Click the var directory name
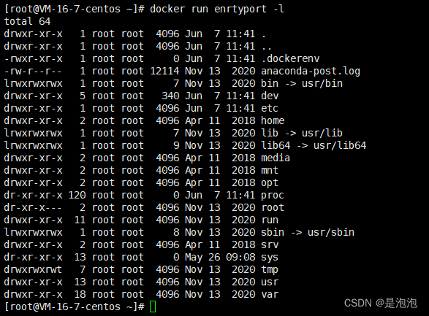 coord(270,294)
